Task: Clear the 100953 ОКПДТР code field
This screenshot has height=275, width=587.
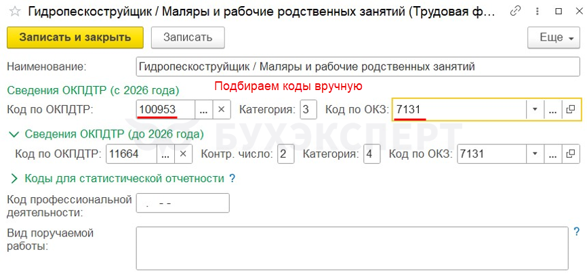Action: [x=222, y=109]
